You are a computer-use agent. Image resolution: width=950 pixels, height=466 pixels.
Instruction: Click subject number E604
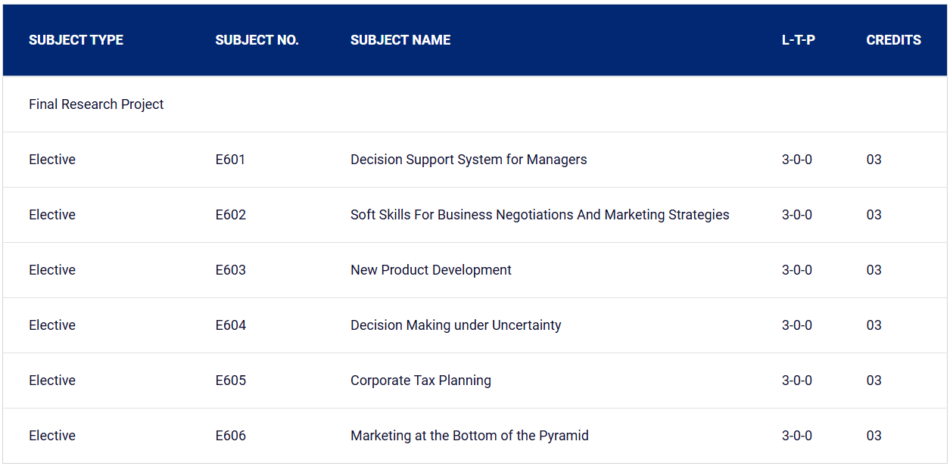click(x=230, y=325)
